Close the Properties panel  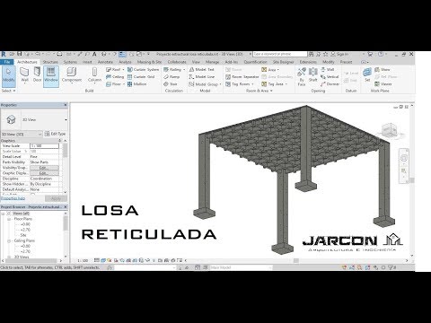pos(66,105)
